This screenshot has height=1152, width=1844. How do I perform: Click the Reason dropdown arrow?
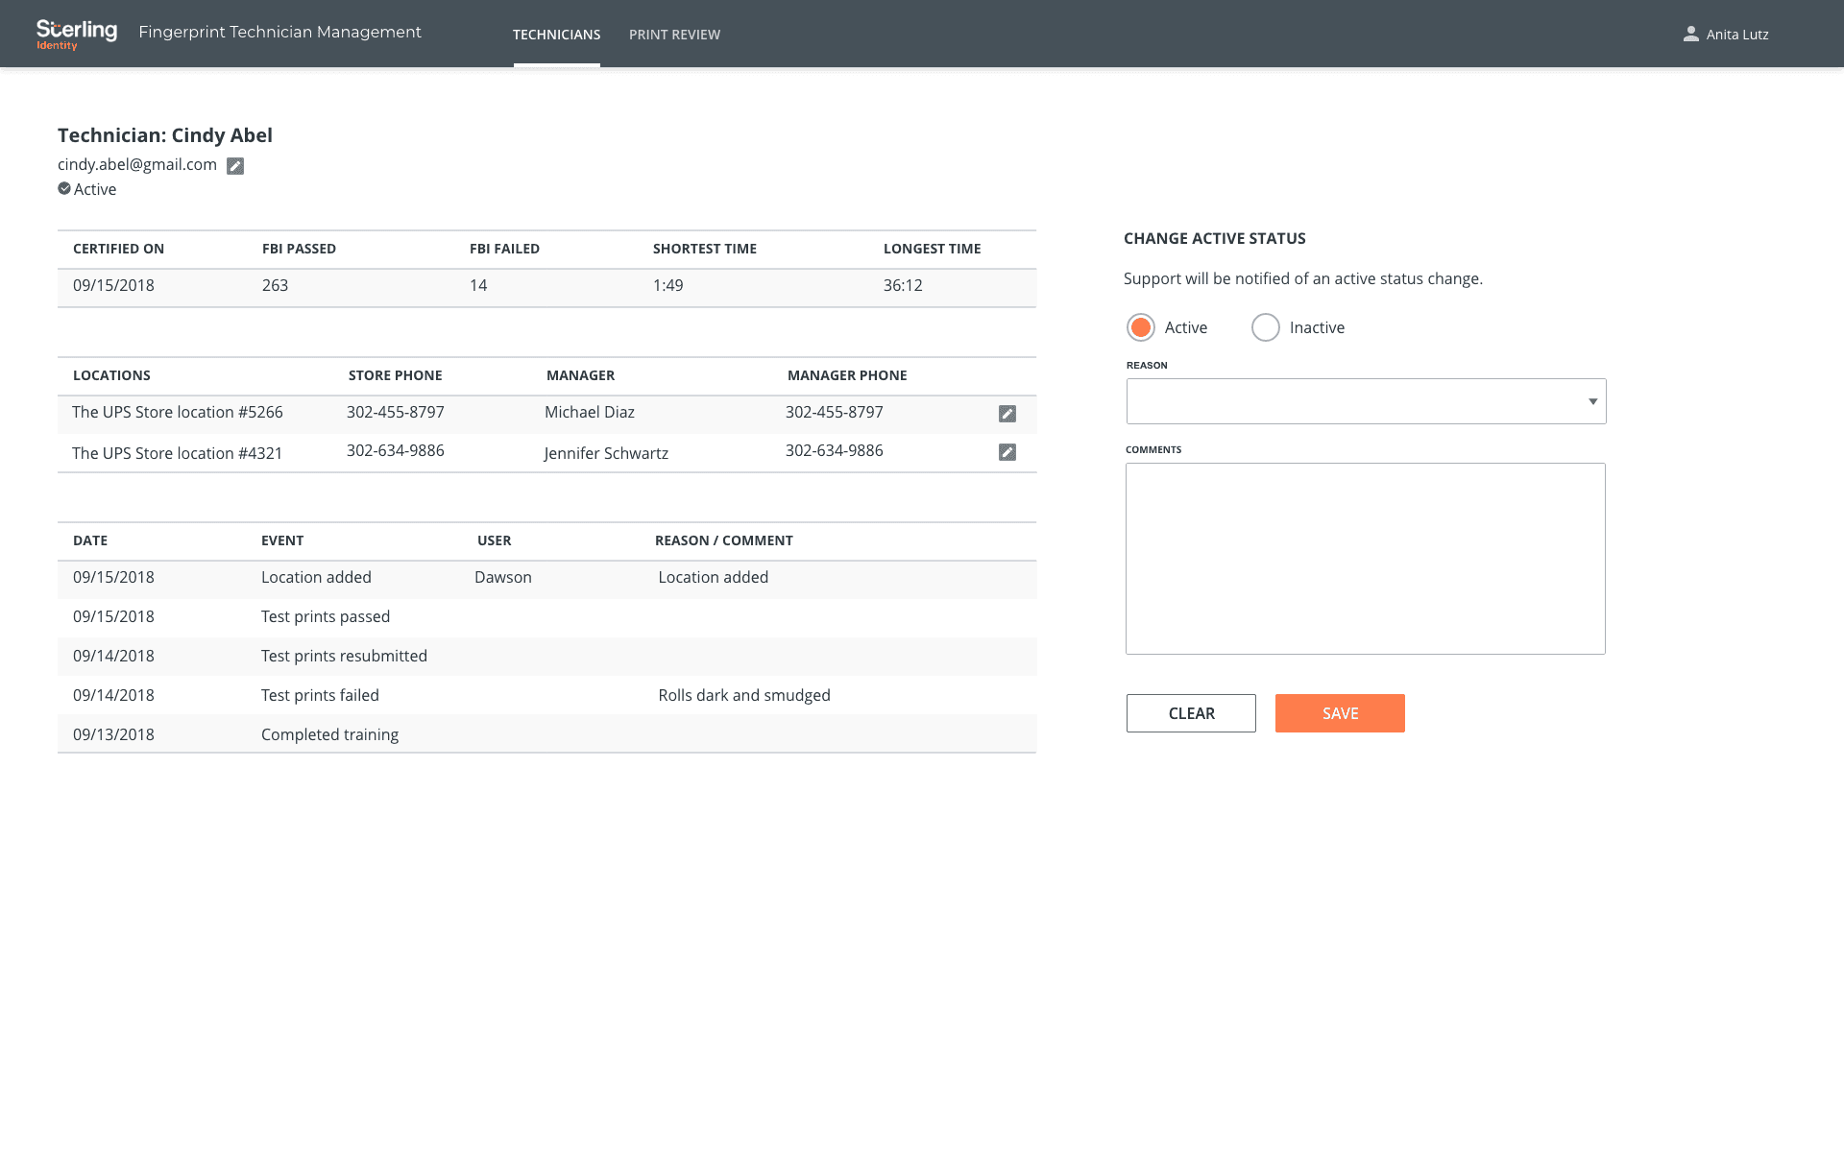tap(1591, 401)
